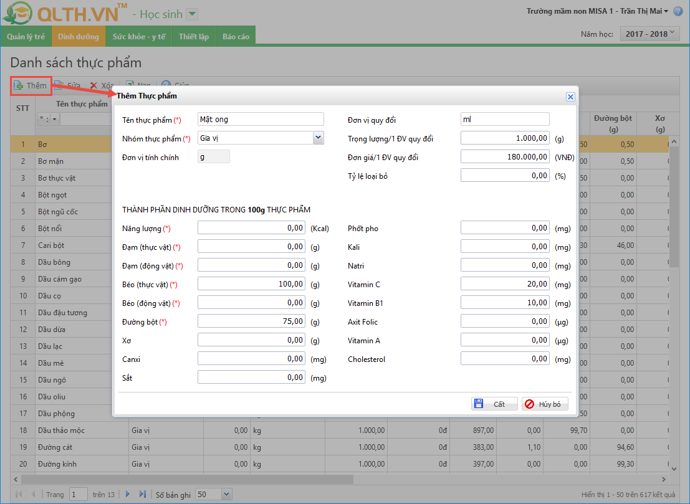Open the Báo cáo tab
This screenshot has height=504, width=690.
point(236,37)
